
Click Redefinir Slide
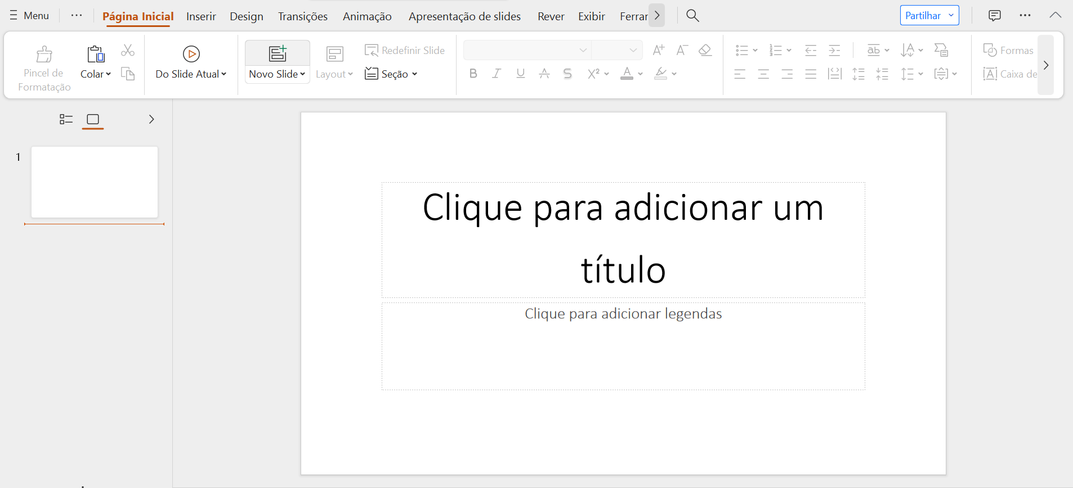coord(405,51)
